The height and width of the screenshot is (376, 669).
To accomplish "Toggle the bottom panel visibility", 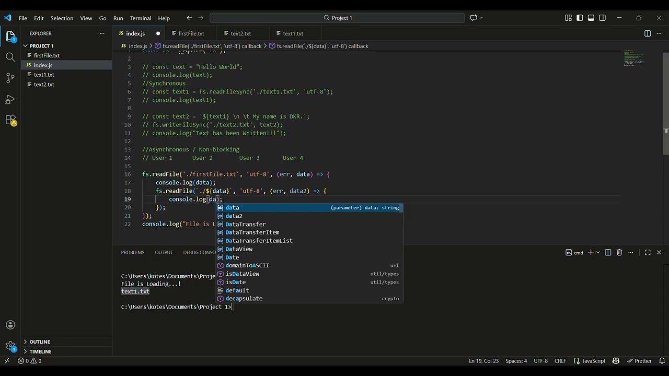I will 591,18.
